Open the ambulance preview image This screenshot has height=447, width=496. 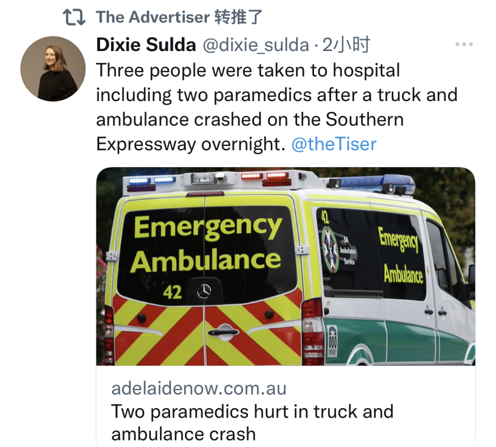click(286, 266)
